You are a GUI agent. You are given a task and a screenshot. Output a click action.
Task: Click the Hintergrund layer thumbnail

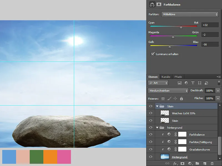point(165,157)
